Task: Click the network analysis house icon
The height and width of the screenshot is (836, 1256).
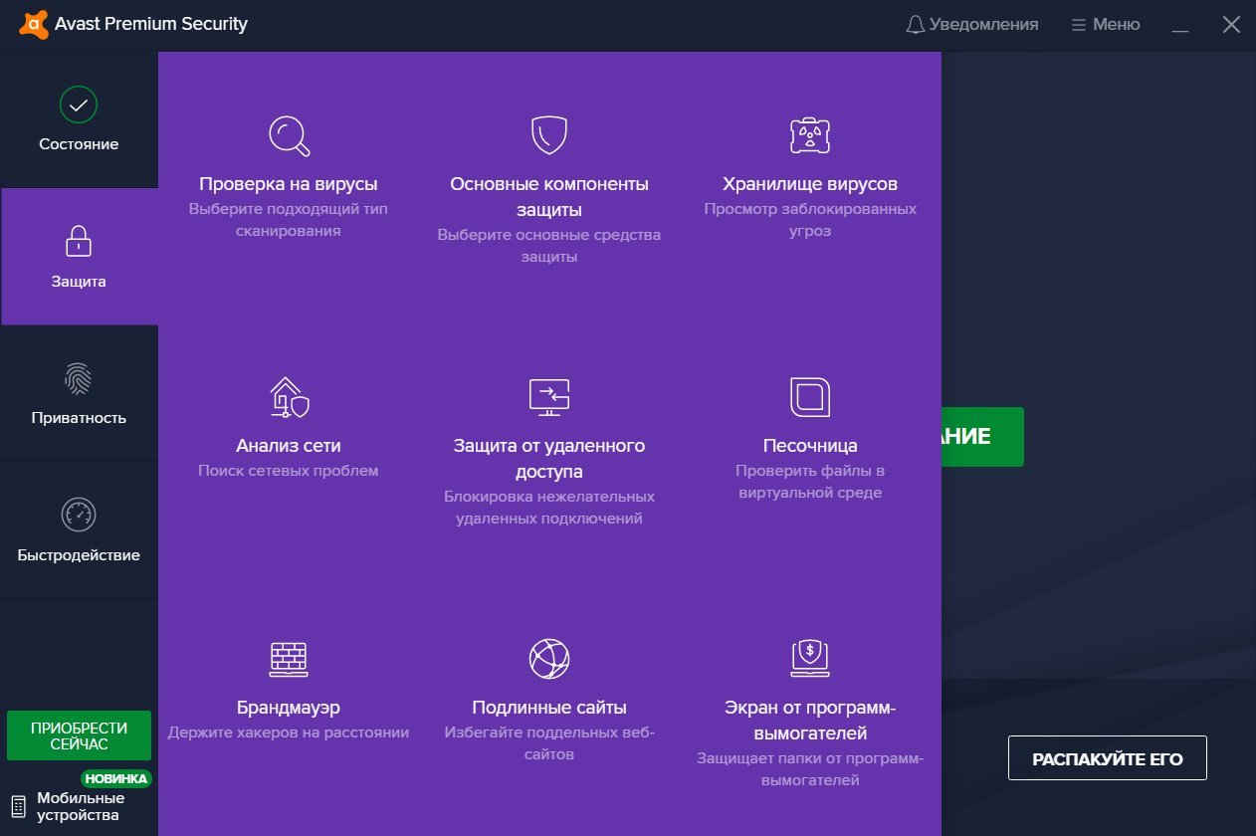Action: coord(289,396)
